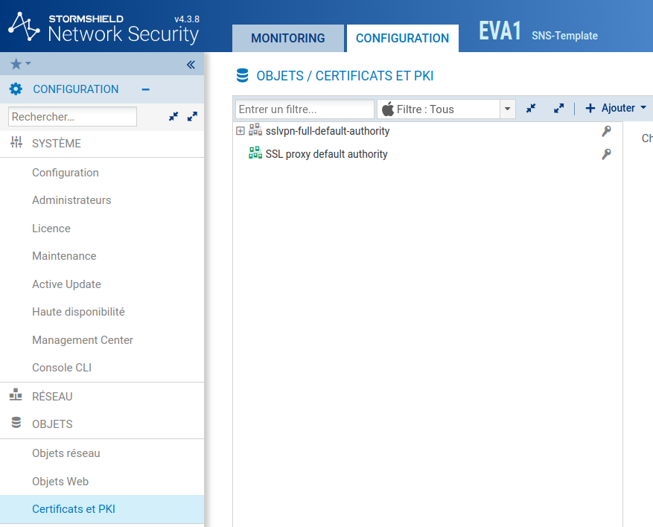Click key icon for SSL proxy default authority
The height and width of the screenshot is (527, 653).
(x=607, y=154)
